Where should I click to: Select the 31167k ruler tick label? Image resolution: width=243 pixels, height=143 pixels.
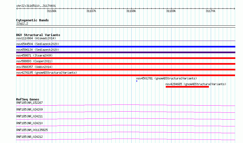point(91,11)
